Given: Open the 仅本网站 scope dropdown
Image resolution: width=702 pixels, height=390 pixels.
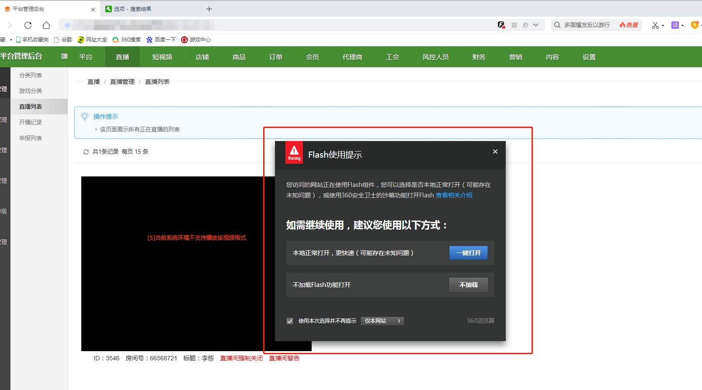Looking at the screenshot, I should pos(382,321).
